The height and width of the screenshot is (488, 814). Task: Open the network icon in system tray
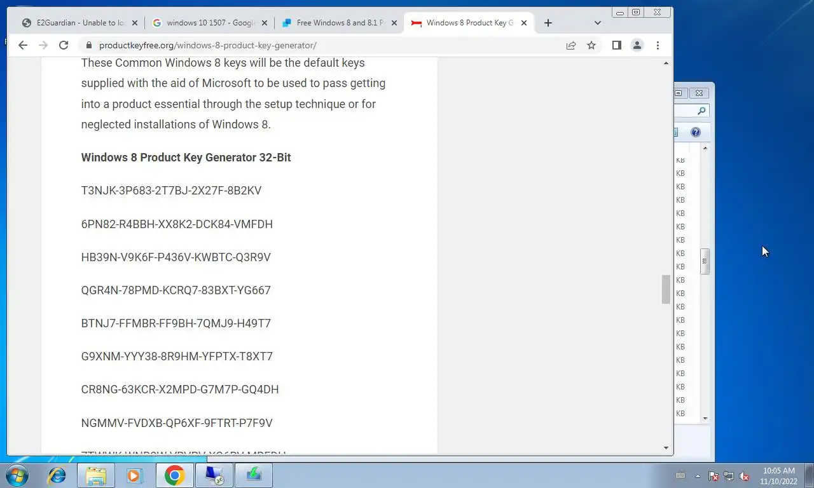tap(729, 476)
